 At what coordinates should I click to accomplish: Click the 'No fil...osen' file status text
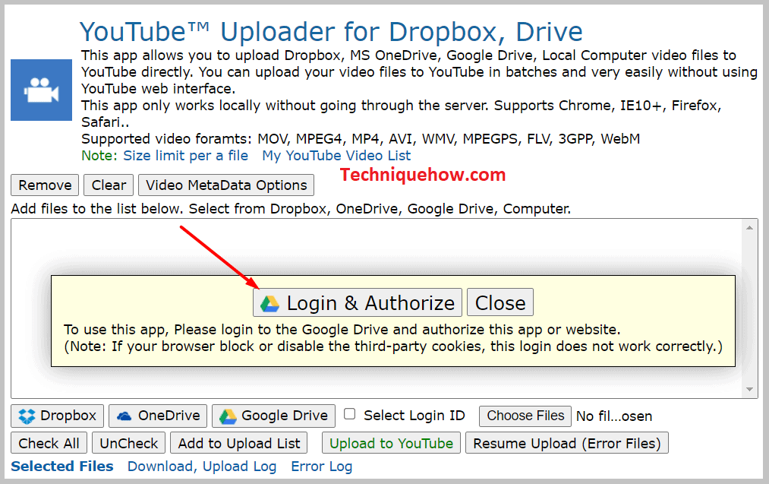[x=614, y=416]
